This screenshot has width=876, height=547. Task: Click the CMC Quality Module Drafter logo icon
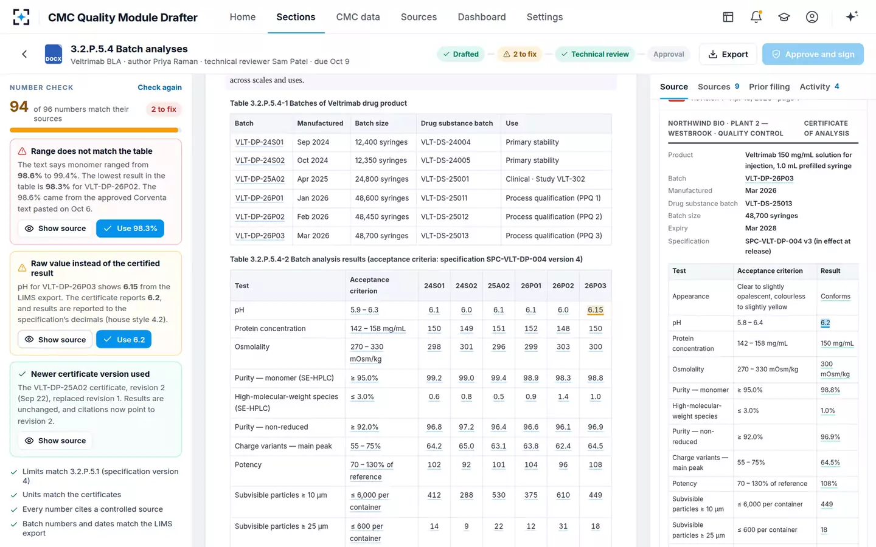(x=21, y=17)
